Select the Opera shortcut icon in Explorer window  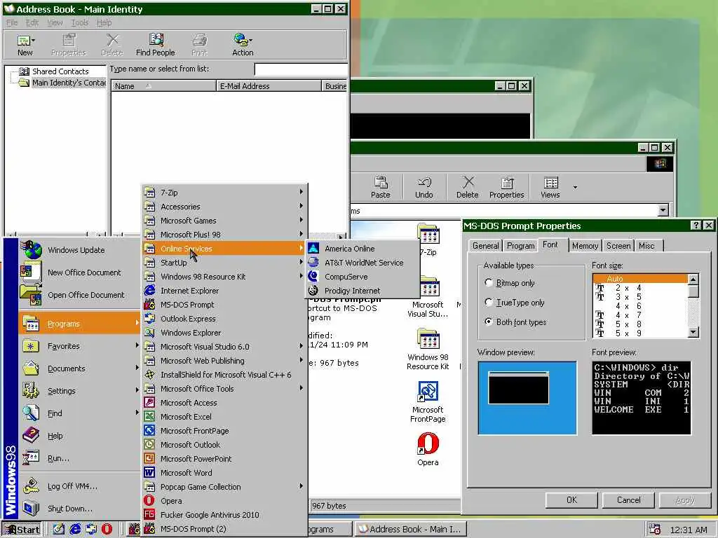428,449
